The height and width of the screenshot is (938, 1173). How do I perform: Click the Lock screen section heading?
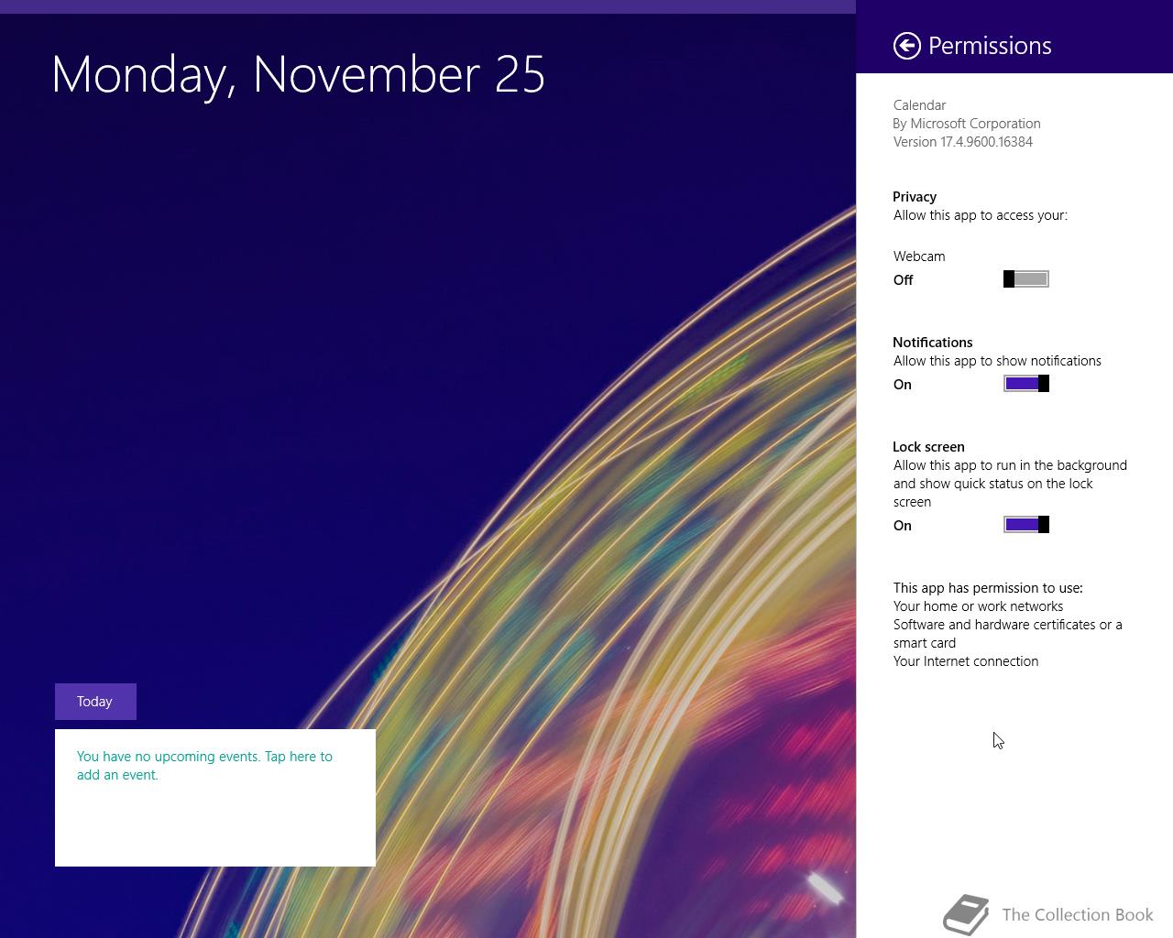(928, 447)
